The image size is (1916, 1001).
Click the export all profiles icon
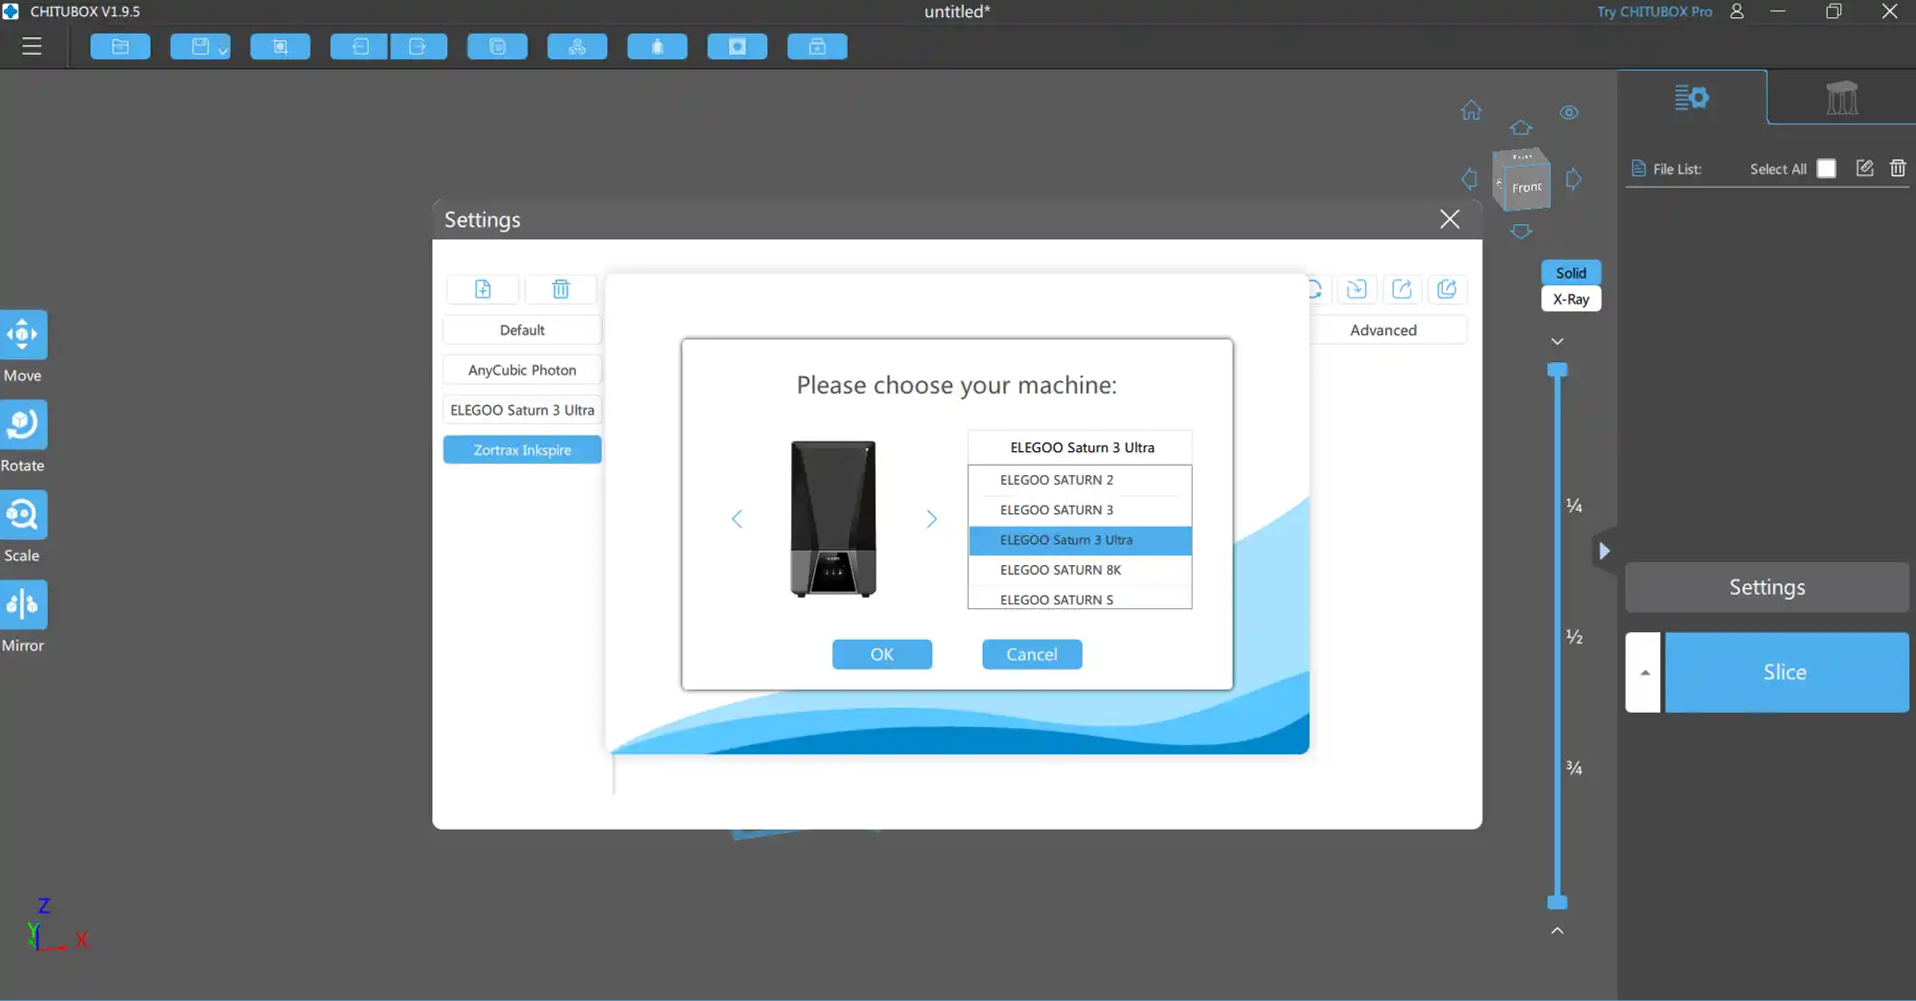click(1447, 288)
